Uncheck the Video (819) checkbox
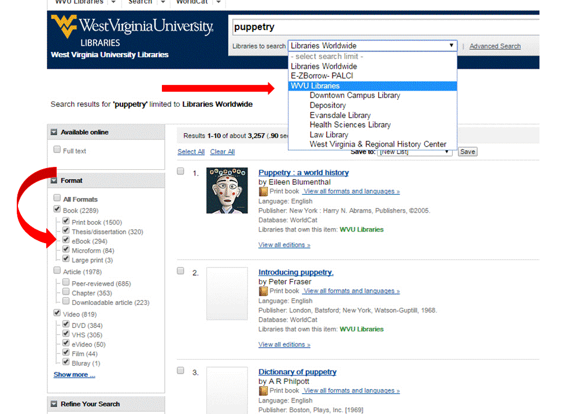 (x=57, y=313)
